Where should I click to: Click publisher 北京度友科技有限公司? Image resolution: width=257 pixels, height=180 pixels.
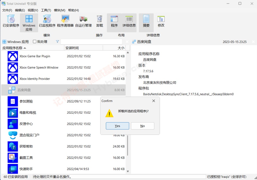(160, 83)
